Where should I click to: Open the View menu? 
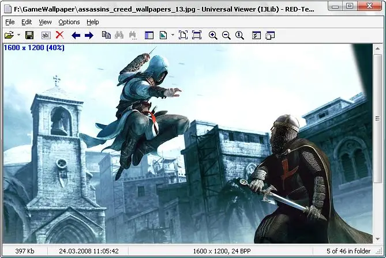46,22
